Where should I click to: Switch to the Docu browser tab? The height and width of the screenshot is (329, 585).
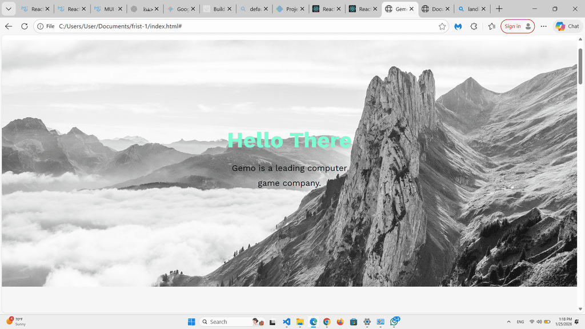pos(436,9)
